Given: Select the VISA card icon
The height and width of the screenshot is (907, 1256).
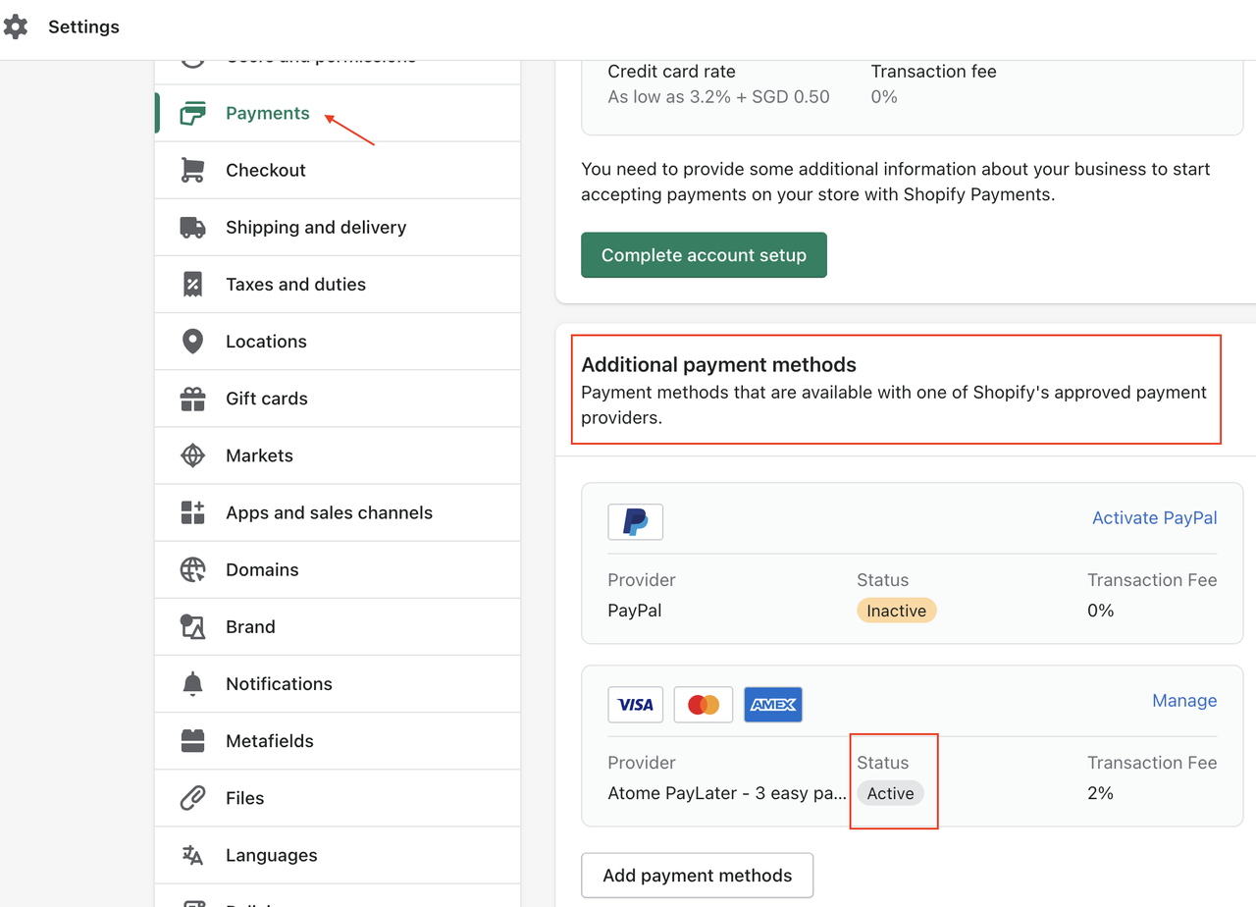Looking at the screenshot, I should [x=635, y=704].
